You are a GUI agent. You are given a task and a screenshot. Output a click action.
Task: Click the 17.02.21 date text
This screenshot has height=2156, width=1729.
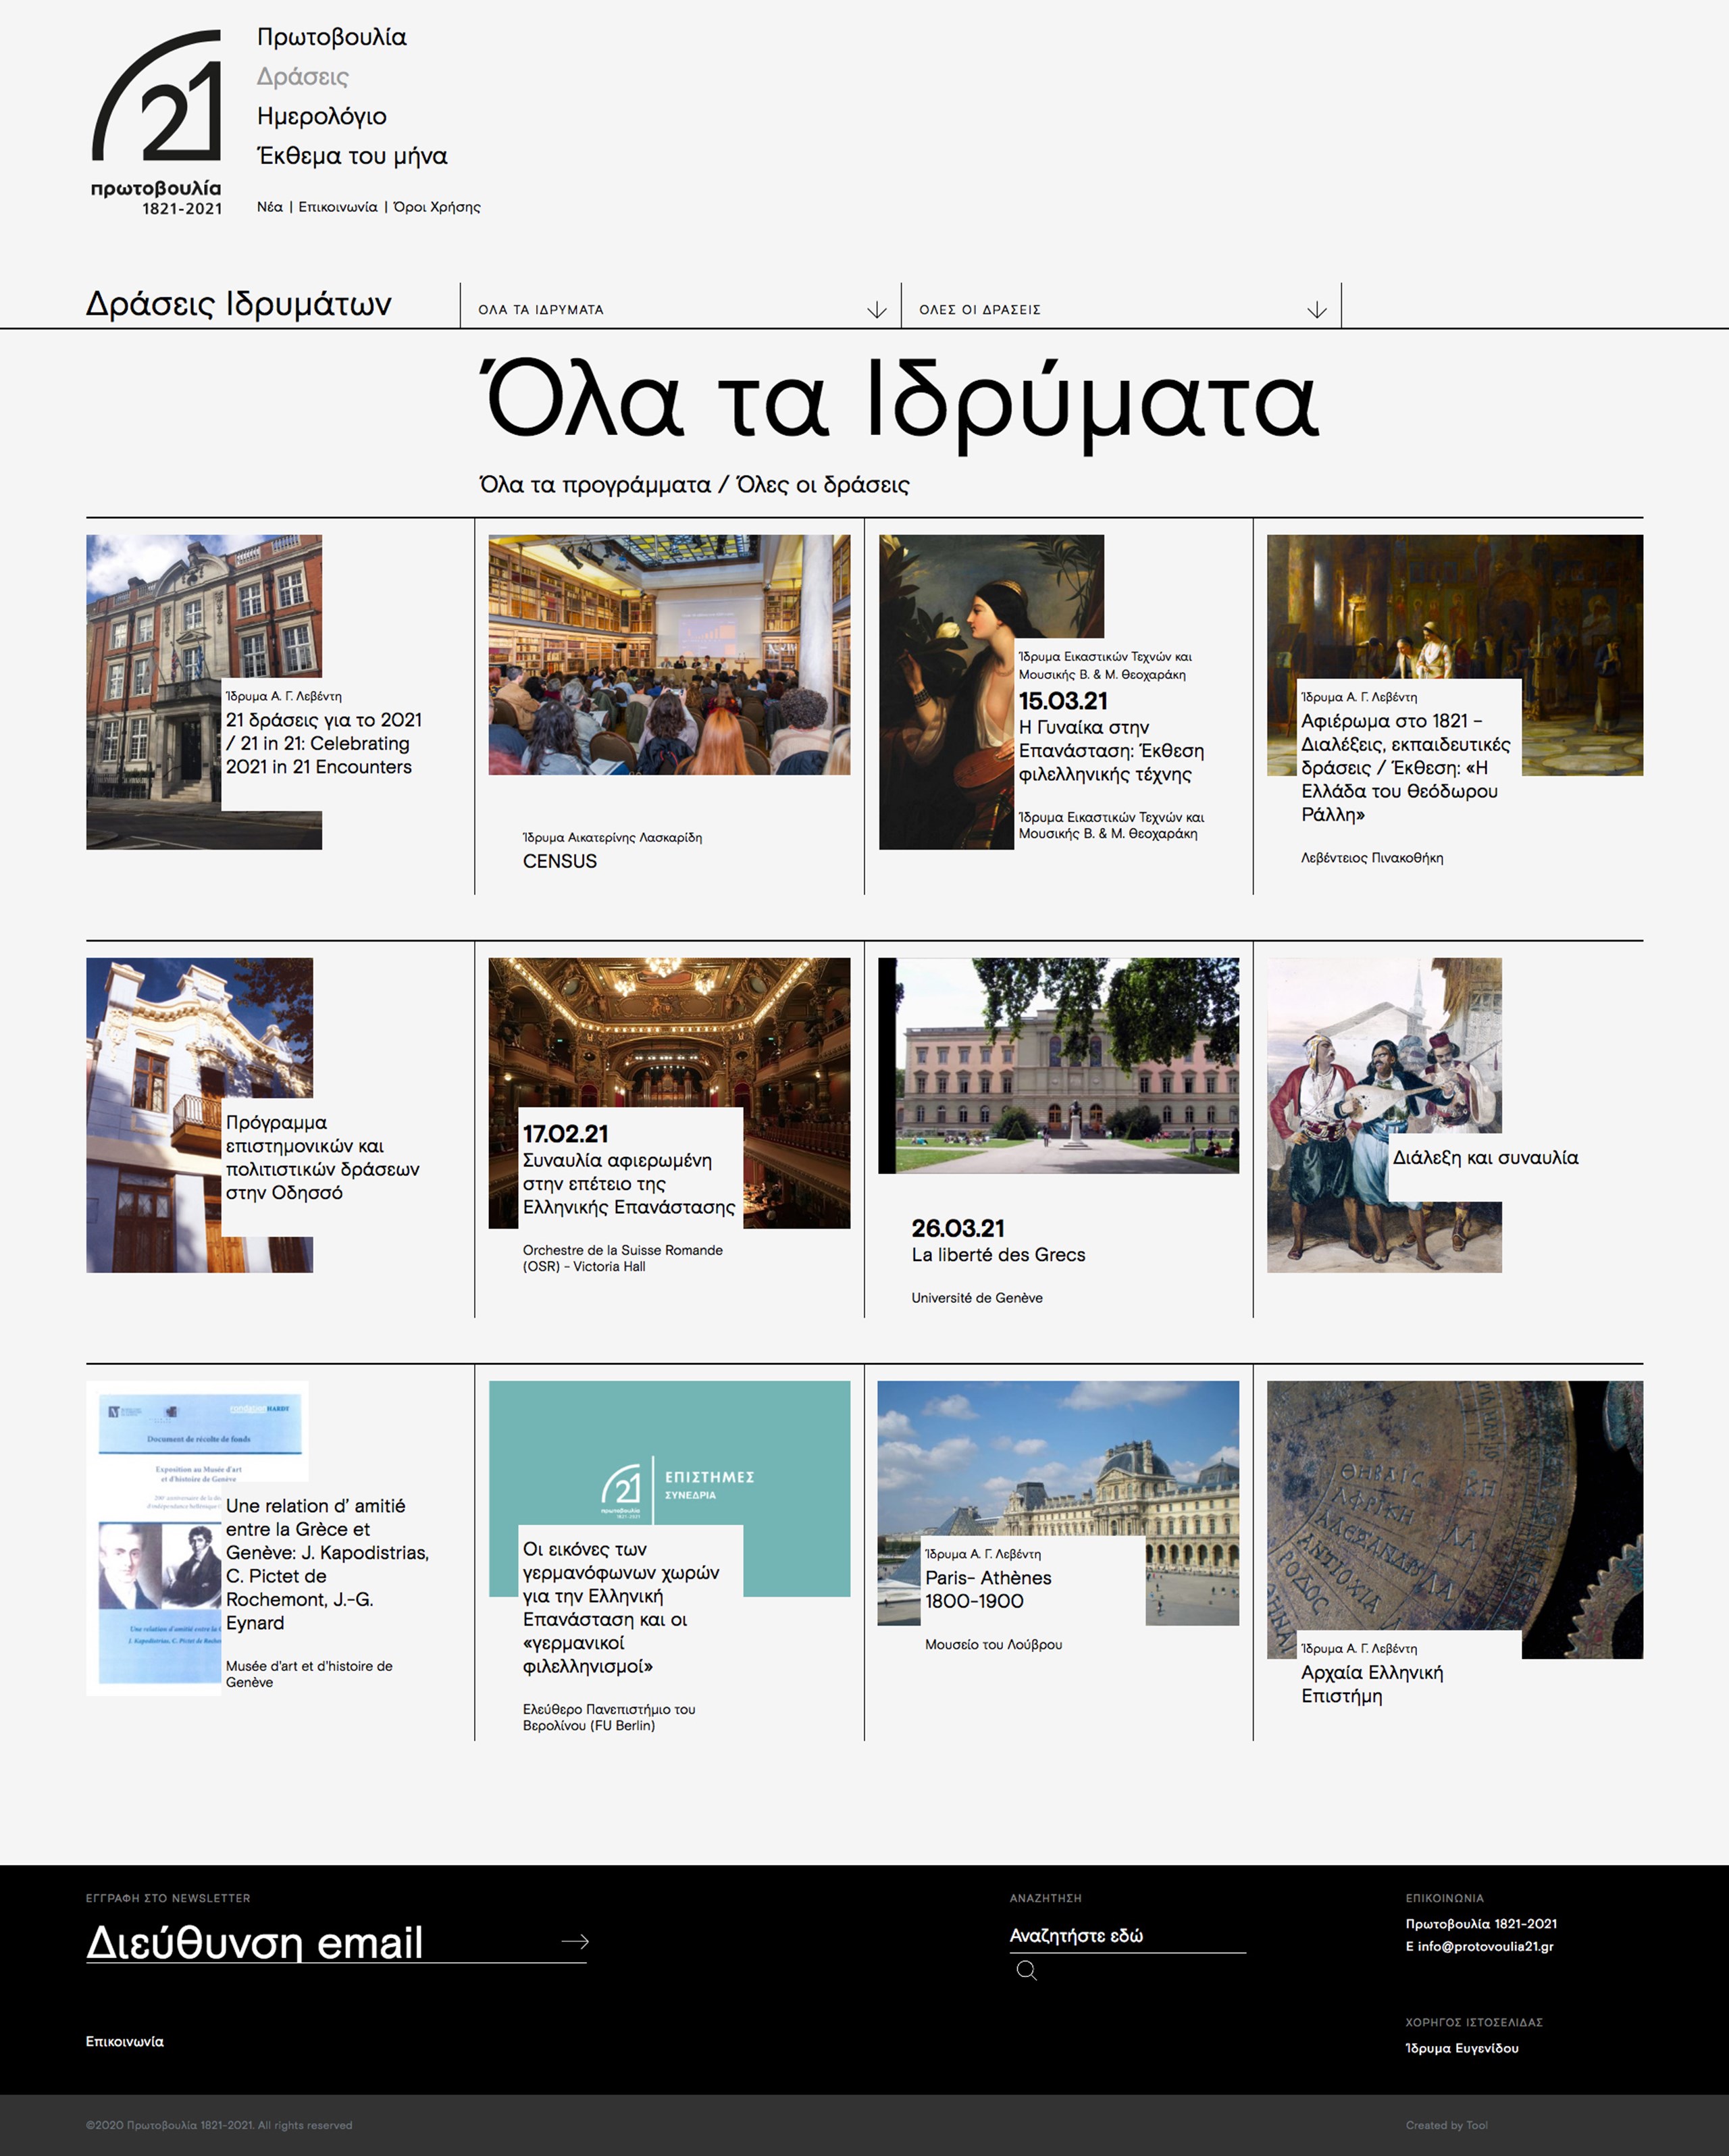(x=565, y=1134)
